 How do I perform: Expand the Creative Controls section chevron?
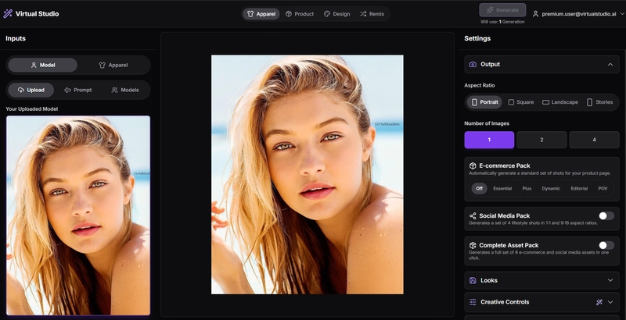(610, 302)
